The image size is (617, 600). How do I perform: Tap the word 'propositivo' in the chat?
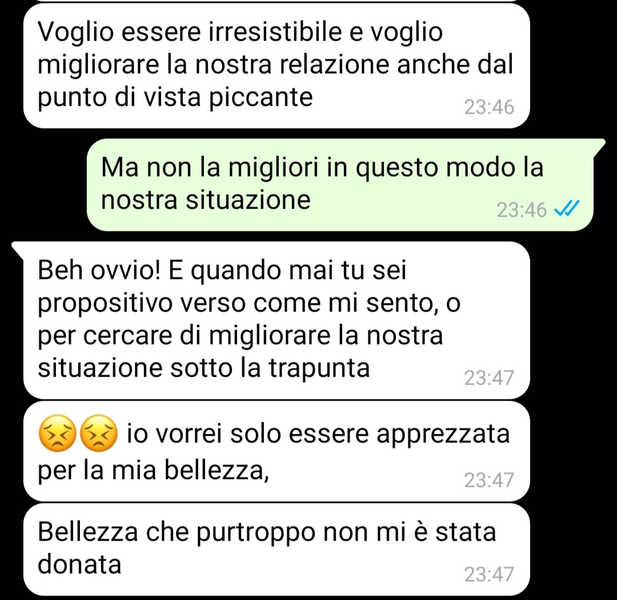(x=105, y=305)
